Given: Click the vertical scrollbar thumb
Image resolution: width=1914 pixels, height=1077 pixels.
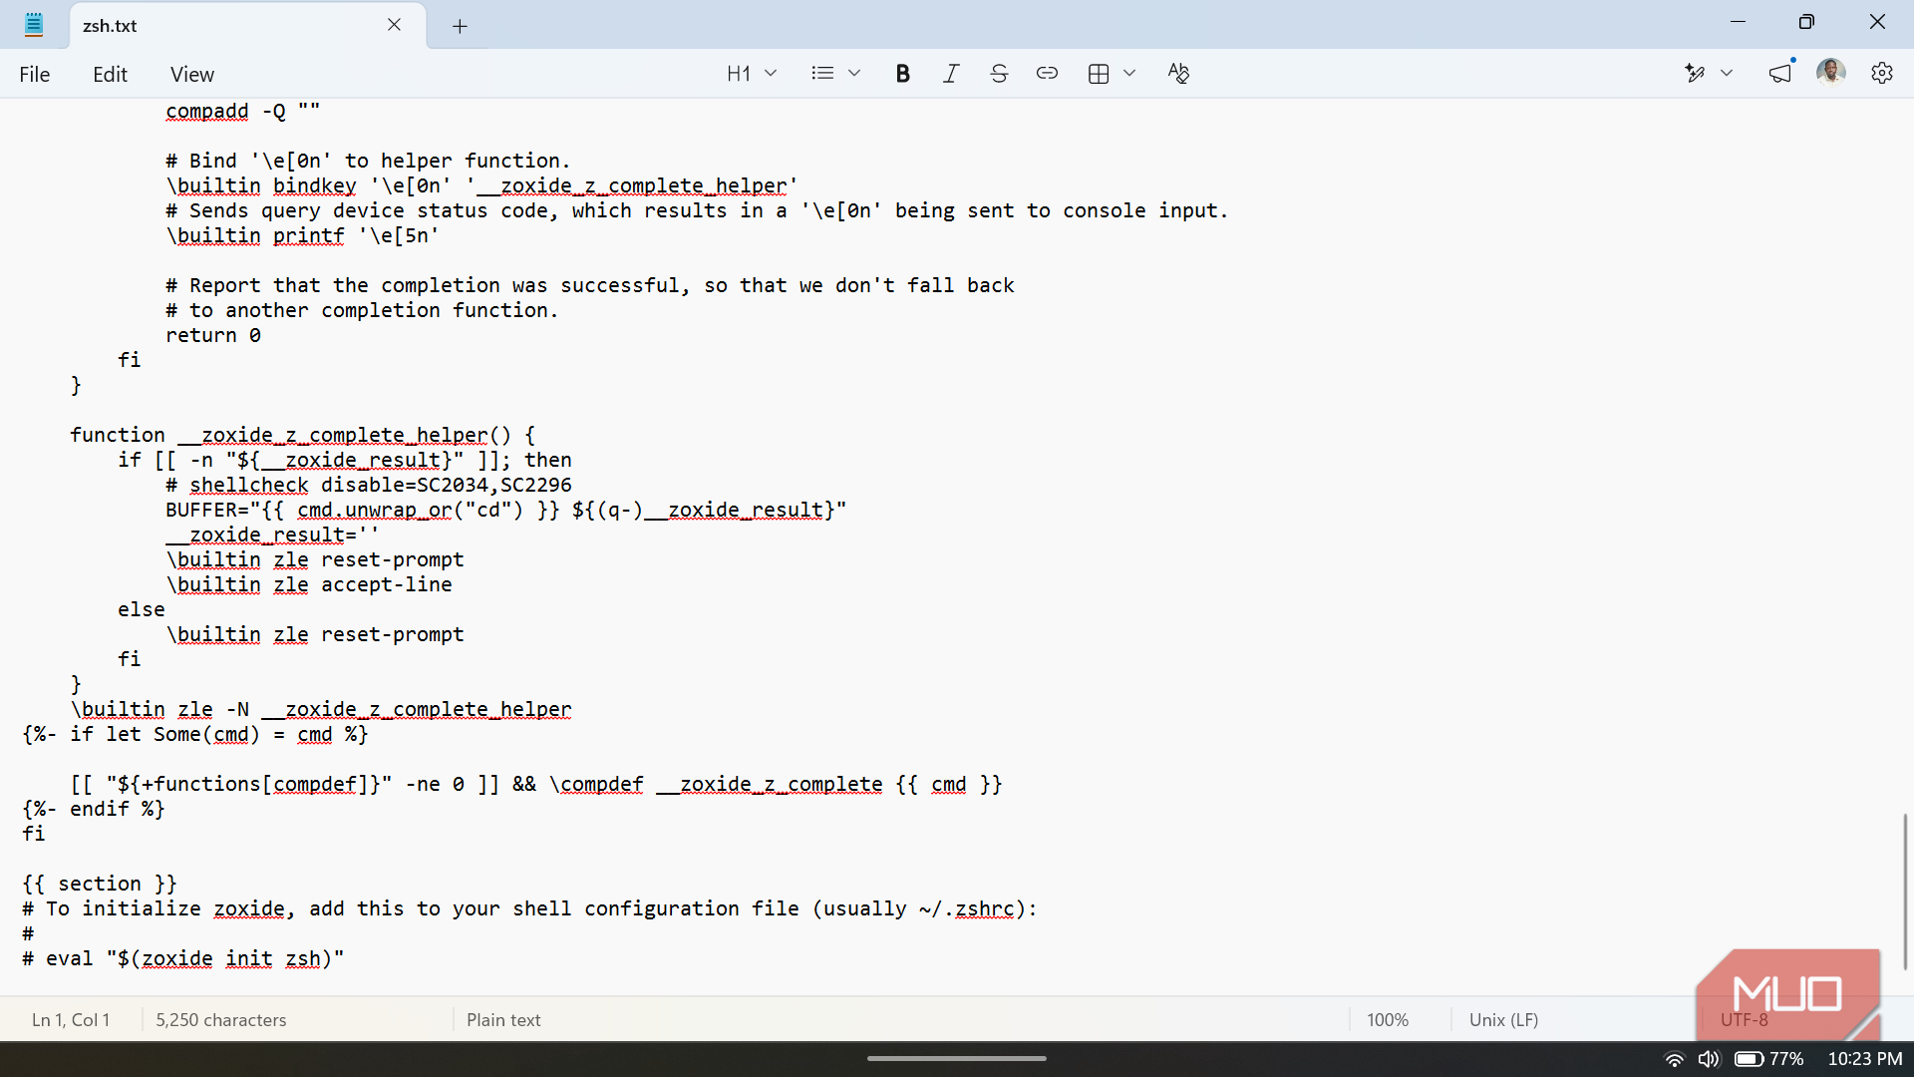Looking at the screenshot, I should [1905, 891].
